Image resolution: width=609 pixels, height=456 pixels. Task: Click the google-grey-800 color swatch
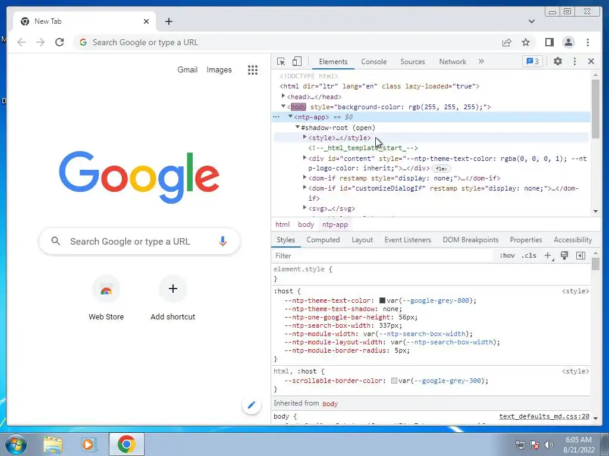coord(382,300)
